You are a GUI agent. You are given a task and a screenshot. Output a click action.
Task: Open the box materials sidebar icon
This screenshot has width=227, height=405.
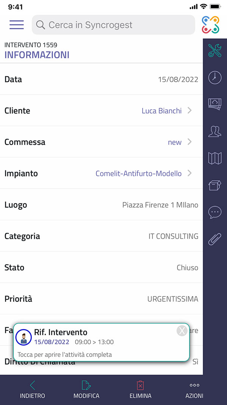215,185
